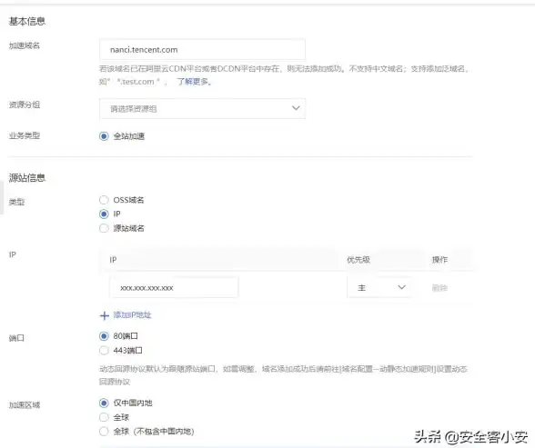Open the 资源分组 dropdown 请选择资源组
The width and height of the screenshot is (535, 448).
pyautogui.click(x=202, y=109)
